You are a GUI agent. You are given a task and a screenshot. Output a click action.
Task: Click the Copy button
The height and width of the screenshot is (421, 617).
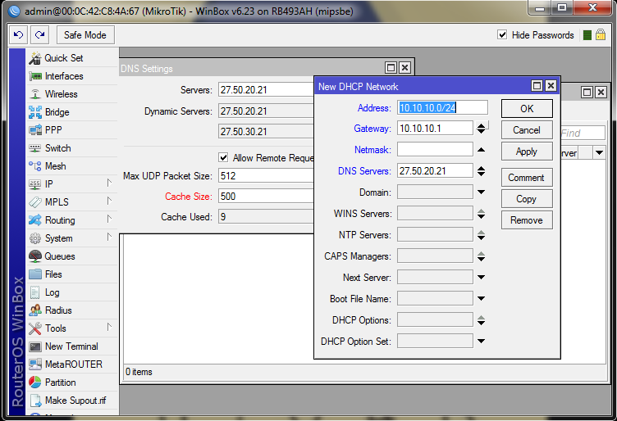(x=527, y=199)
